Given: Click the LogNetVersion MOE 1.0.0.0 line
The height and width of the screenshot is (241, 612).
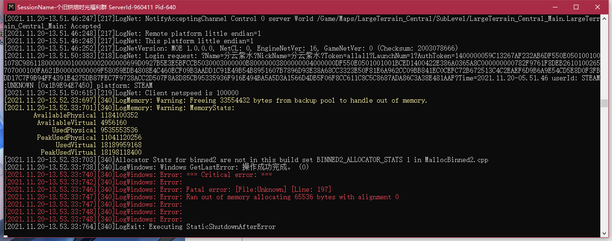Looking at the screenshot, I should click(x=231, y=48).
